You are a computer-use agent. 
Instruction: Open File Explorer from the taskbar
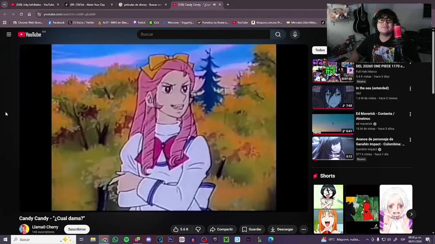pyautogui.click(x=93, y=240)
